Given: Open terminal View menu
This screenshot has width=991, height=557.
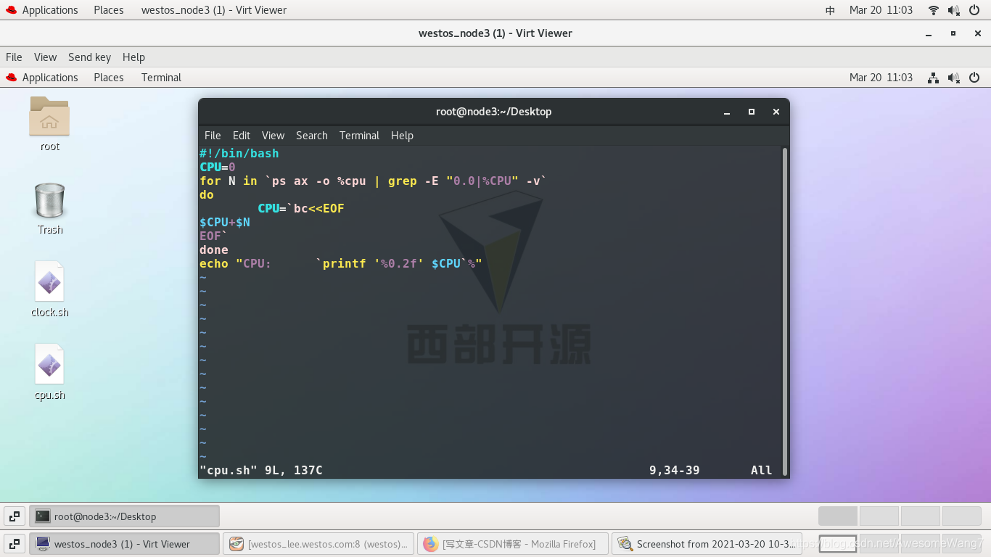Looking at the screenshot, I should [x=273, y=136].
